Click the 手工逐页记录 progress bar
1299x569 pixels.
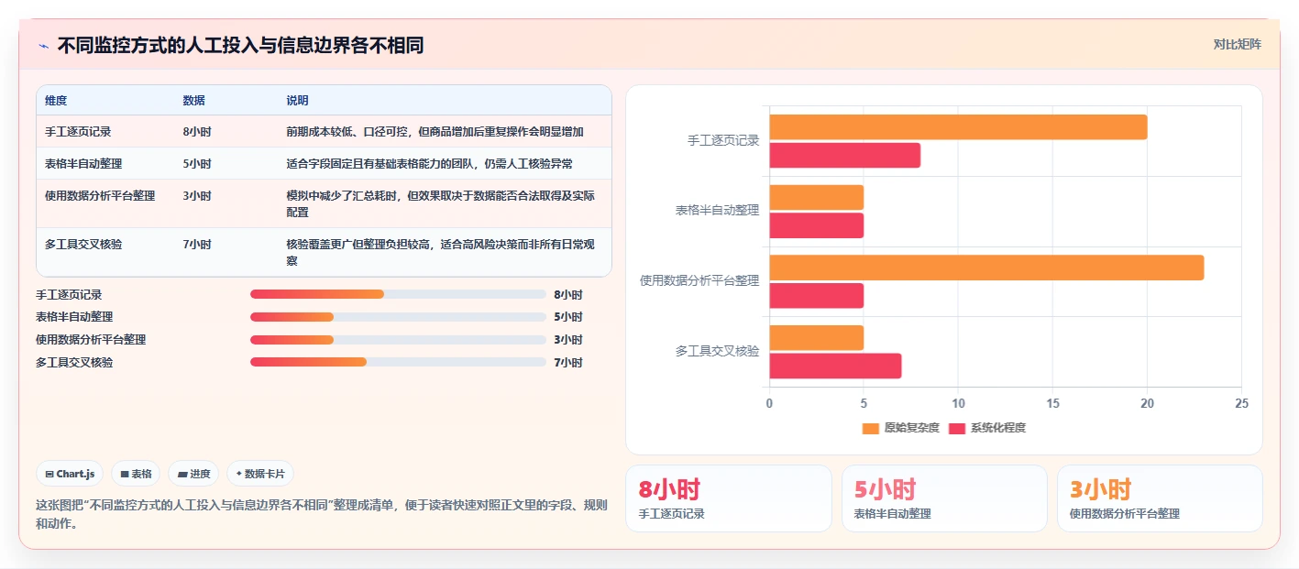tap(398, 295)
